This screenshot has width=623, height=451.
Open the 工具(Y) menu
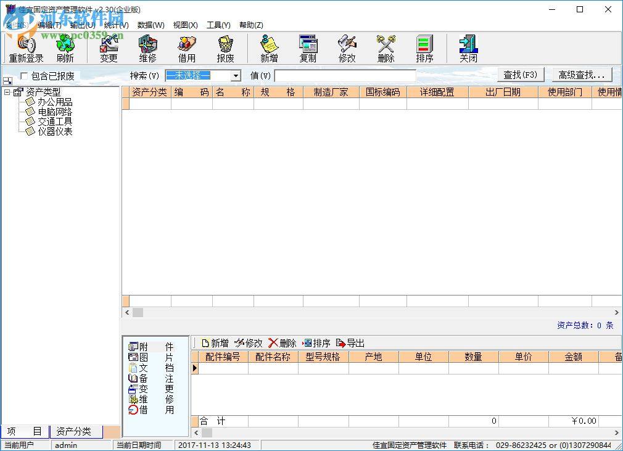tap(218, 25)
